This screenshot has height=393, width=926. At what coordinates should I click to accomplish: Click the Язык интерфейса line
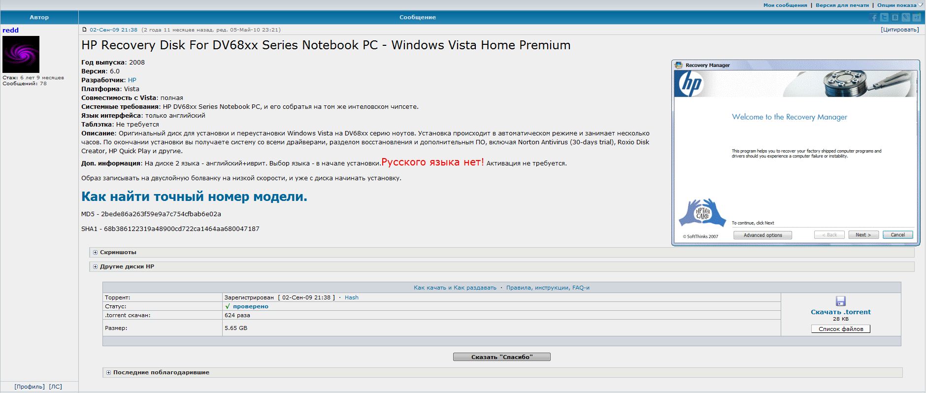coord(143,116)
